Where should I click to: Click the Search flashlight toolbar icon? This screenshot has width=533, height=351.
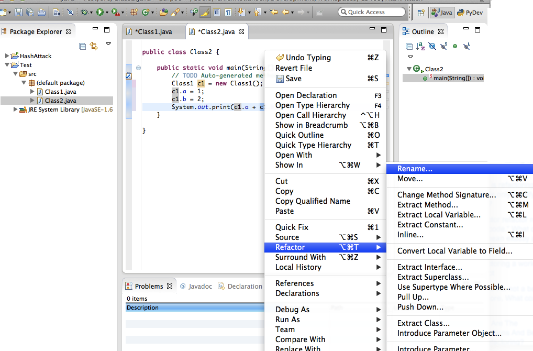(x=175, y=13)
